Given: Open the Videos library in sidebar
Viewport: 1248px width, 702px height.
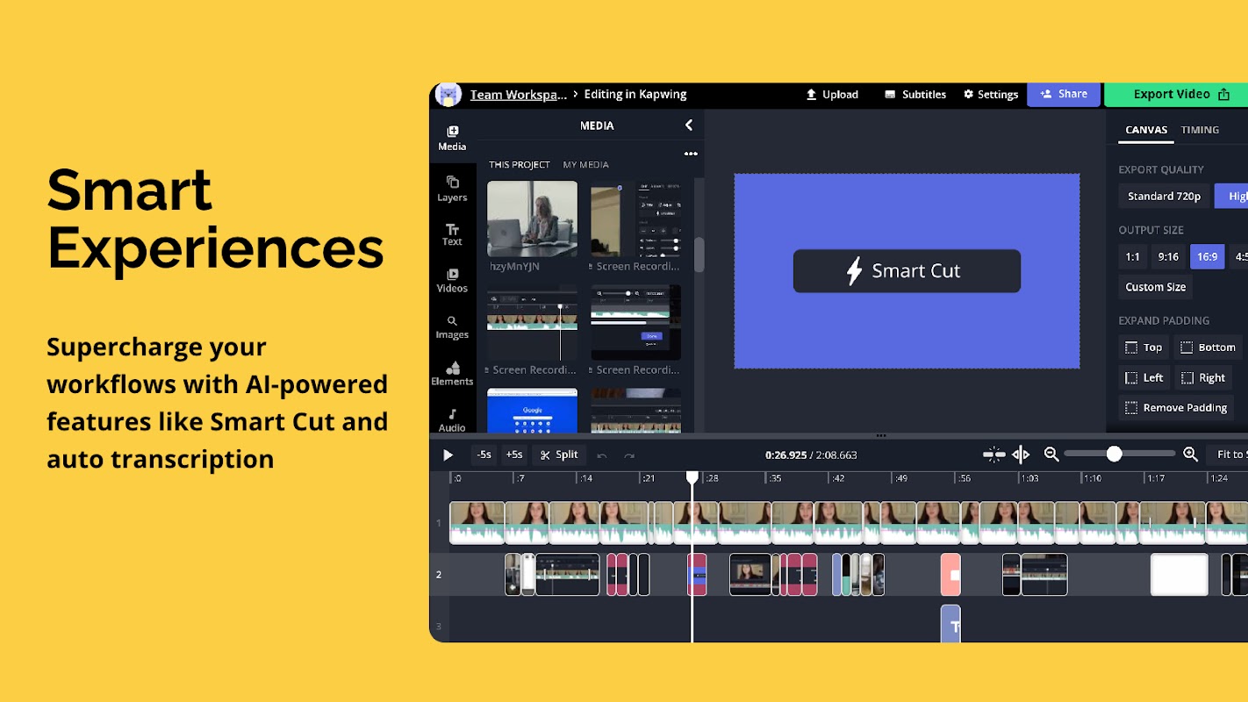Looking at the screenshot, I should 452,280.
